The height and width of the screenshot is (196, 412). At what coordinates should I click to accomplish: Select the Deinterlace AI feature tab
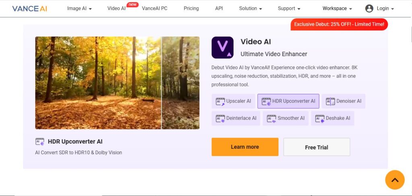[236, 118]
